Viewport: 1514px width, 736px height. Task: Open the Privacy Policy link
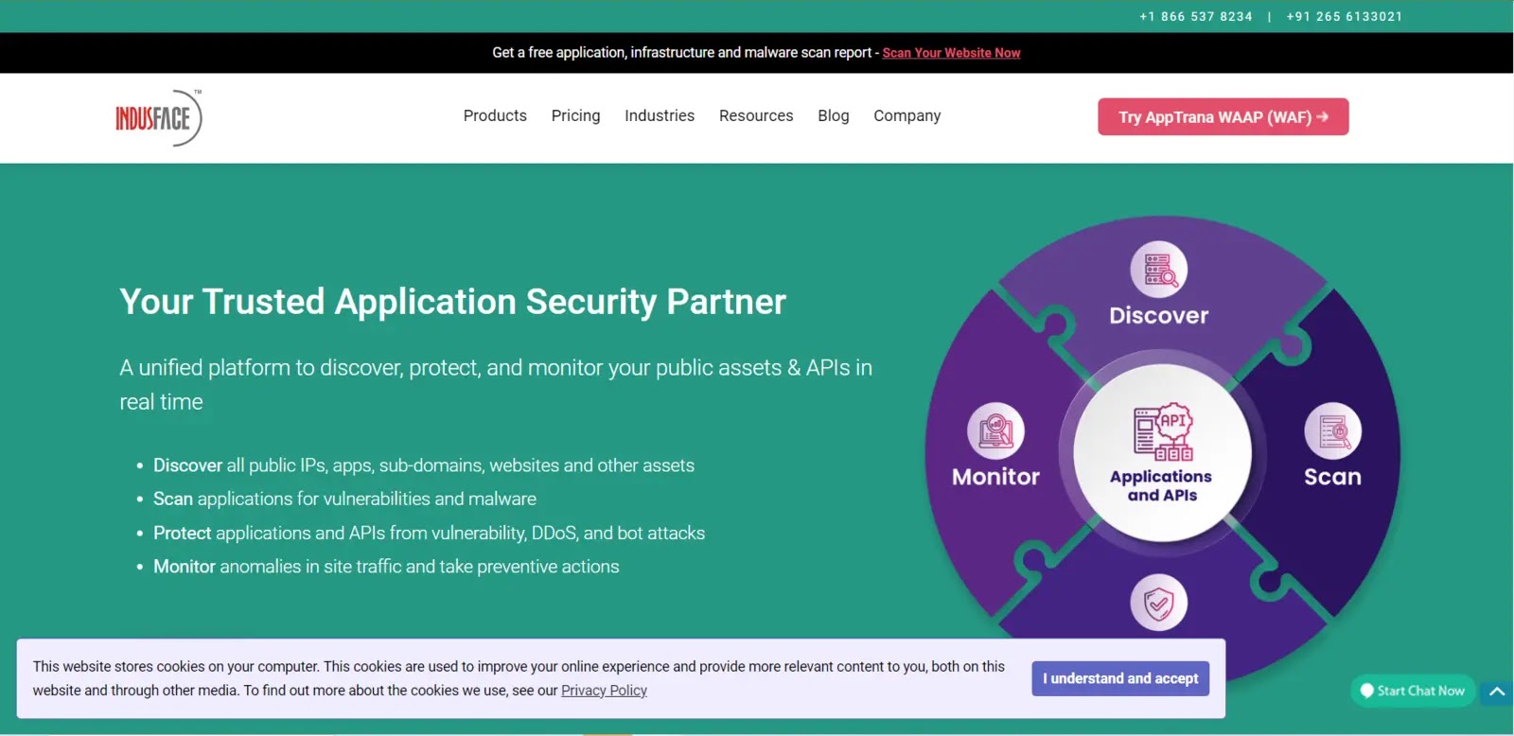[604, 691]
